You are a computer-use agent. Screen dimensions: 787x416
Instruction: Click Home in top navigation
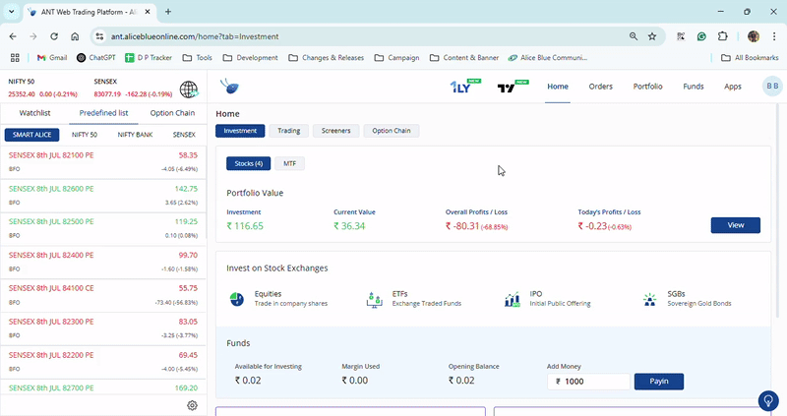558,87
